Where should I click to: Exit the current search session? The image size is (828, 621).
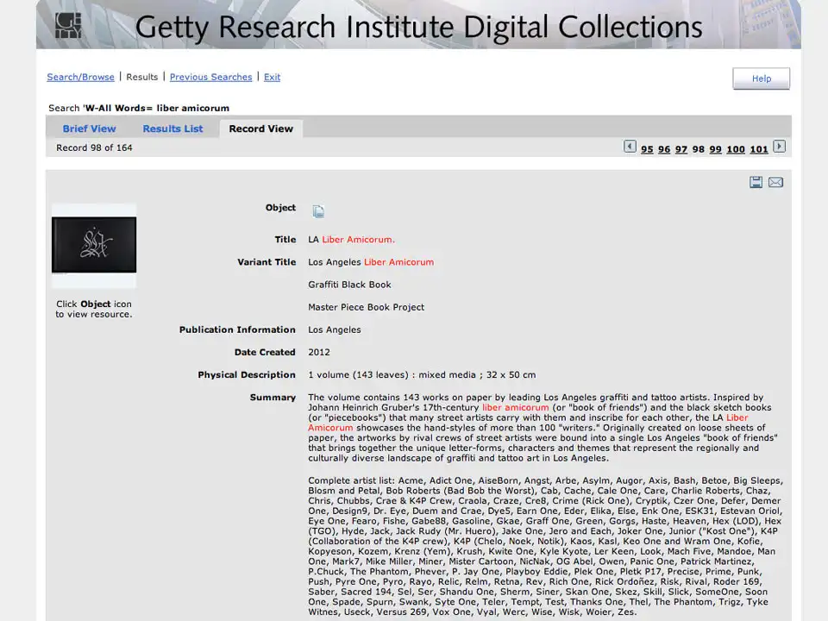[x=272, y=77]
